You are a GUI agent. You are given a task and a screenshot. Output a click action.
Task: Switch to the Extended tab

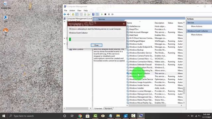pyautogui.click(x=98, y=109)
